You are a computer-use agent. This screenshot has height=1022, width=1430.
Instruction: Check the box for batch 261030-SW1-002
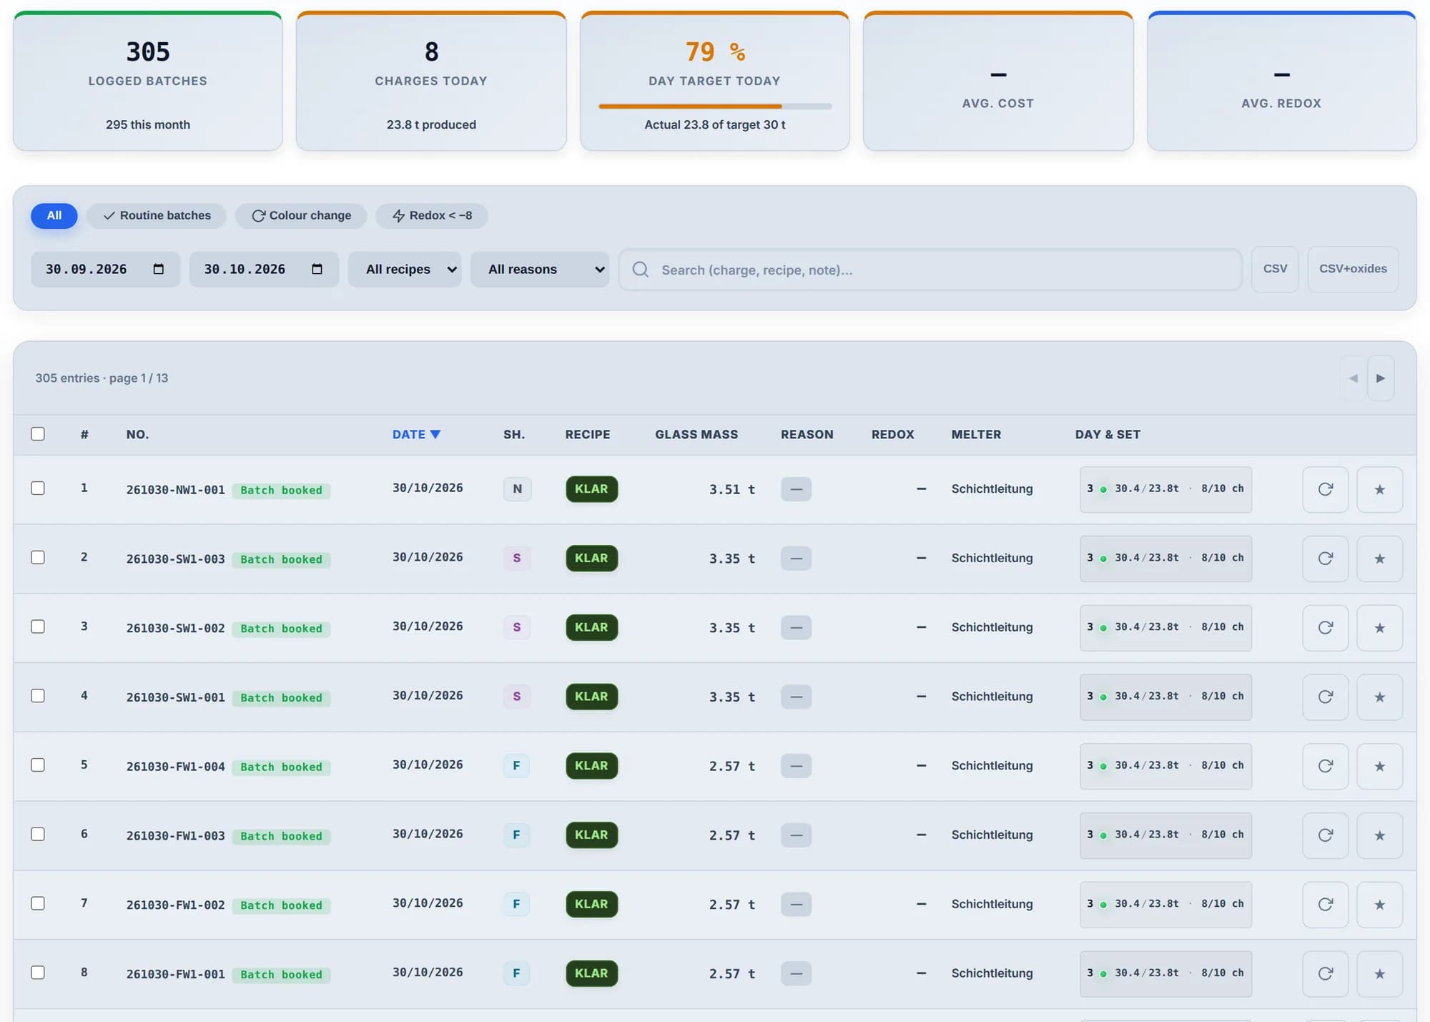[38, 627]
